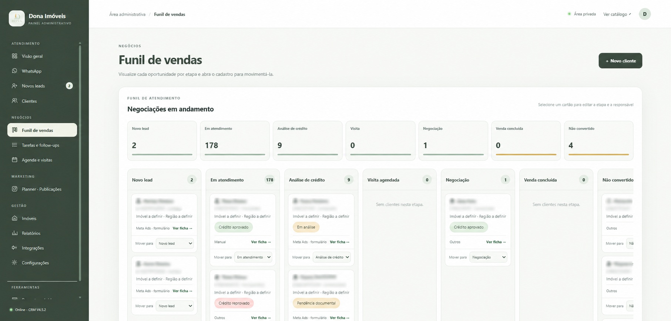The height and width of the screenshot is (321, 671).
Task: Click the Novos leads badge showing 2
Action: click(x=69, y=86)
